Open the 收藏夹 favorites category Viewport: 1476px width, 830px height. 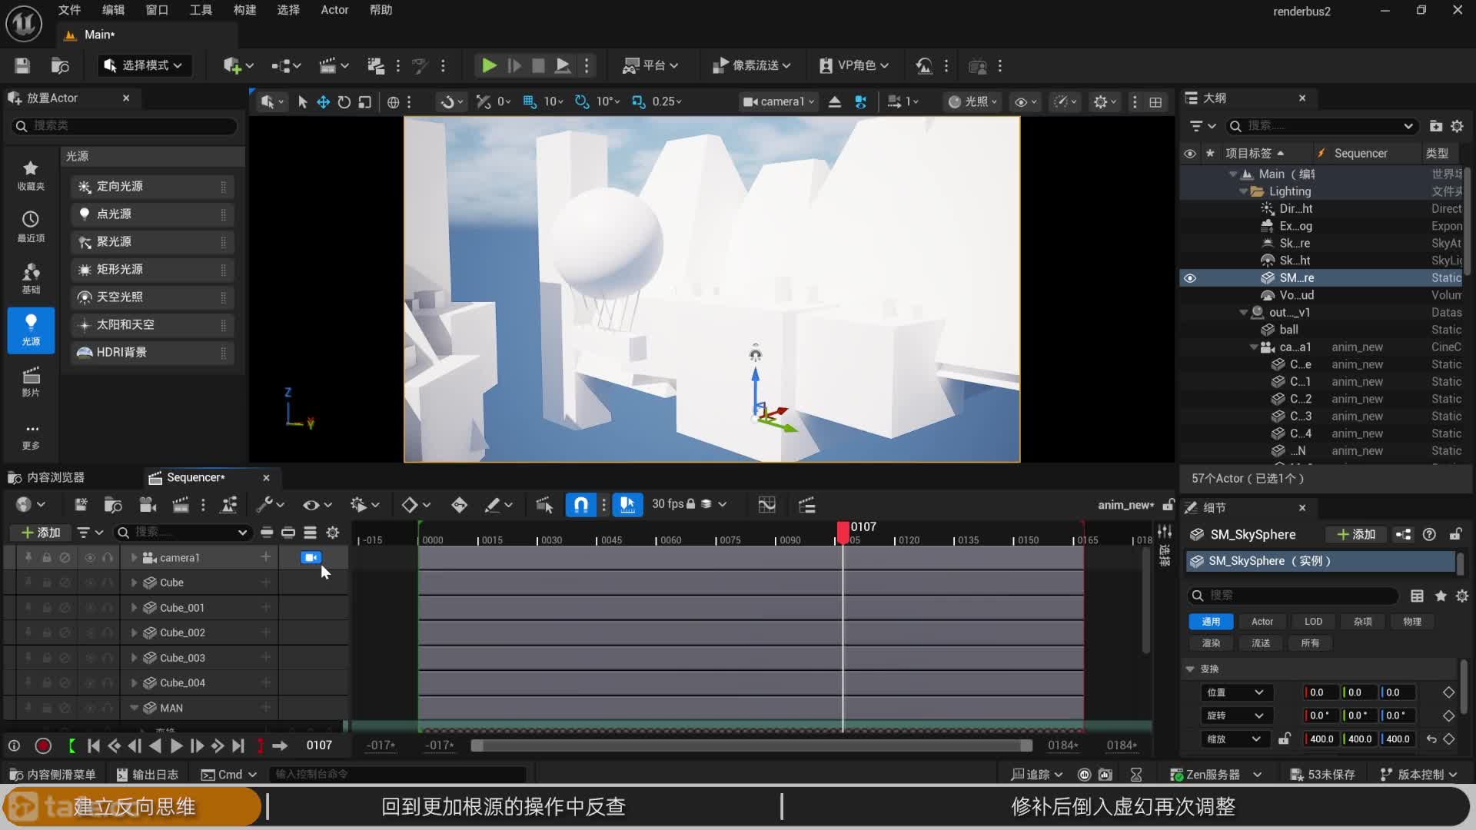point(31,175)
